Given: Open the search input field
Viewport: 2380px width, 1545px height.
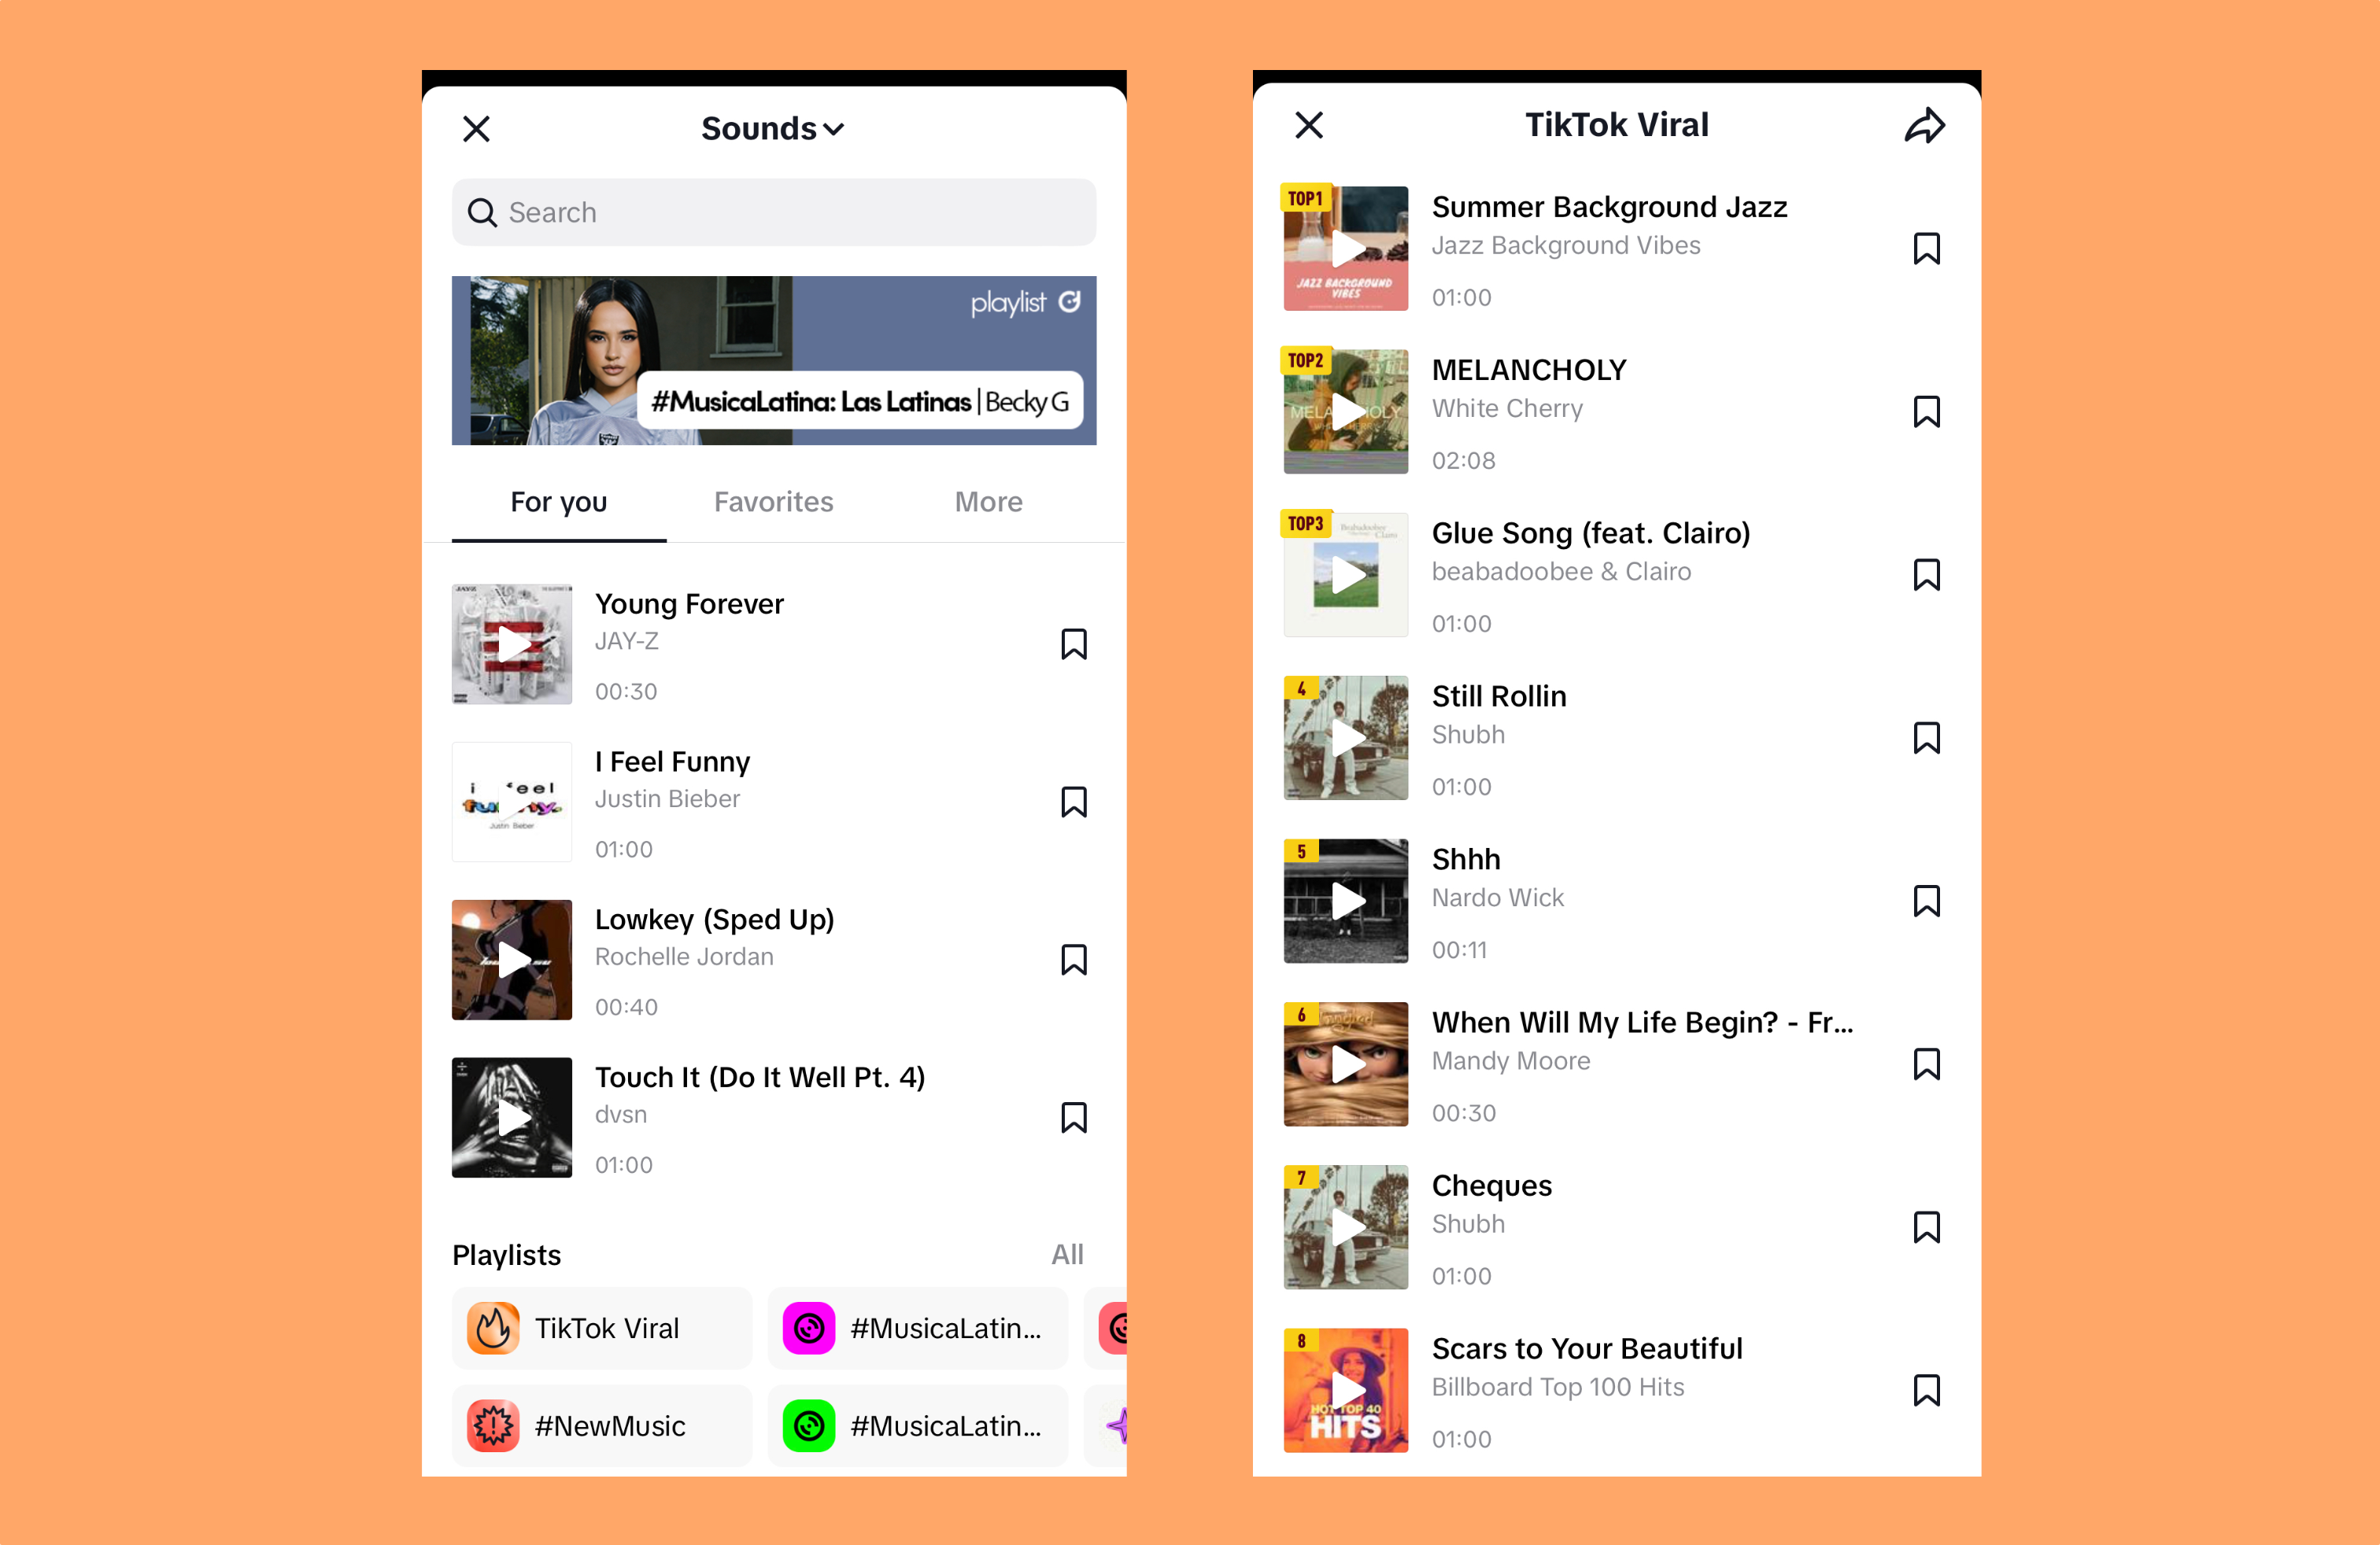Looking at the screenshot, I should (x=775, y=213).
